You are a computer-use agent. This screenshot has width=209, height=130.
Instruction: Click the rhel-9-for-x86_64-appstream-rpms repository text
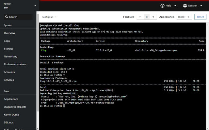coord(156,50)
